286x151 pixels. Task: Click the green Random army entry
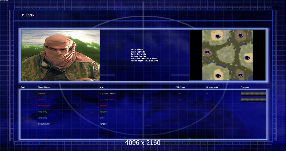click(103, 112)
